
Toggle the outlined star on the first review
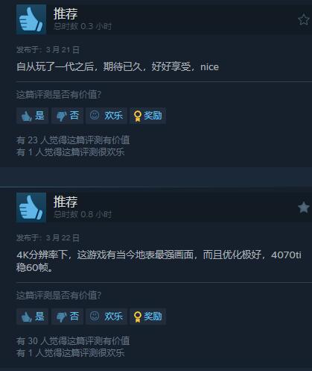tap(303, 20)
